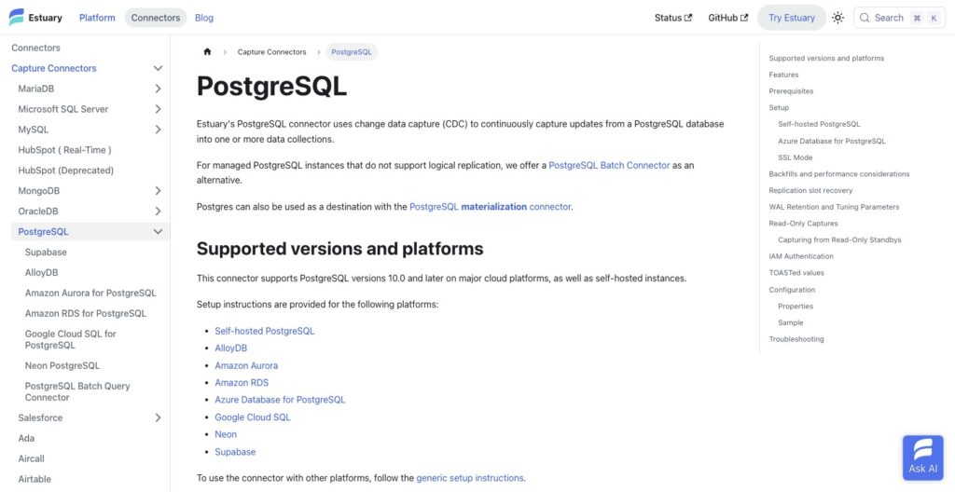Jump to Supported versions and platforms in TOC
This screenshot has height=492, width=955.
click(826, 59)
